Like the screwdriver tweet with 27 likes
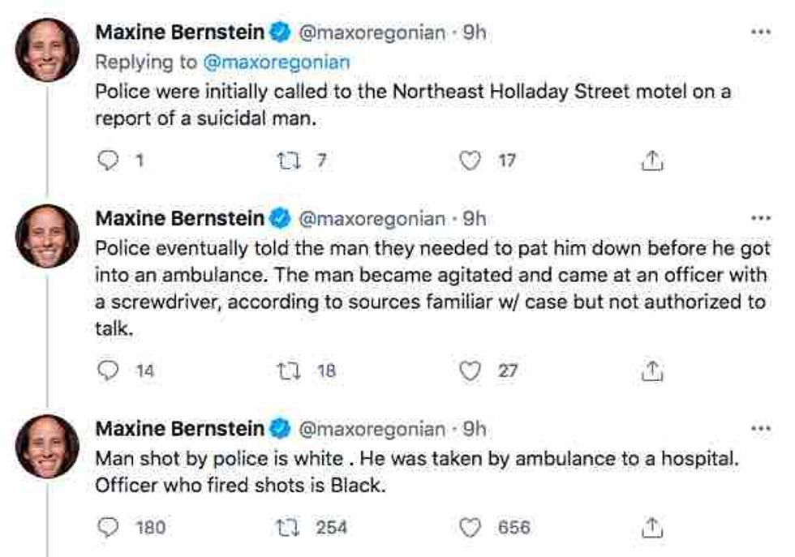795x557 pixels. click(x=470, y=371)
